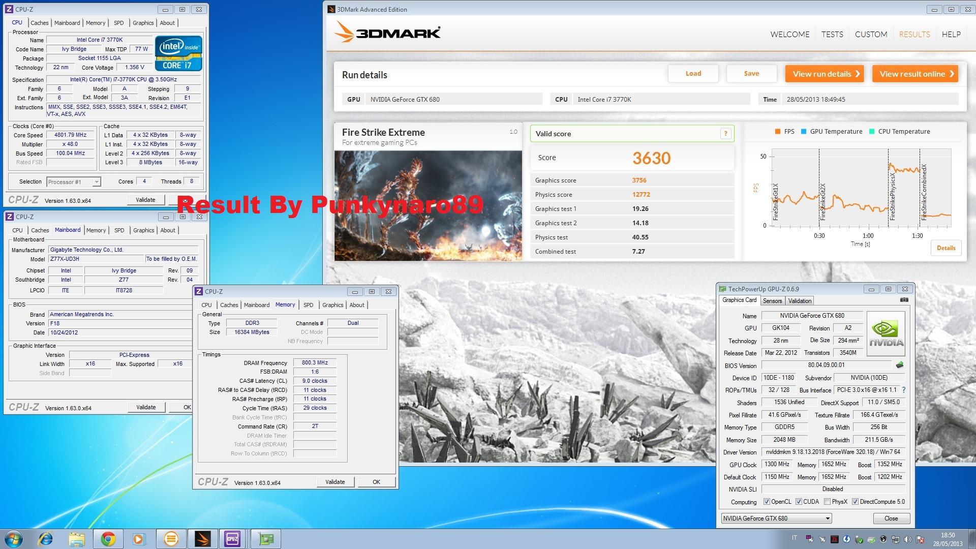
Task: Toggle the OpenCL checkbox in GPU-Z
Action: point(767,502)
